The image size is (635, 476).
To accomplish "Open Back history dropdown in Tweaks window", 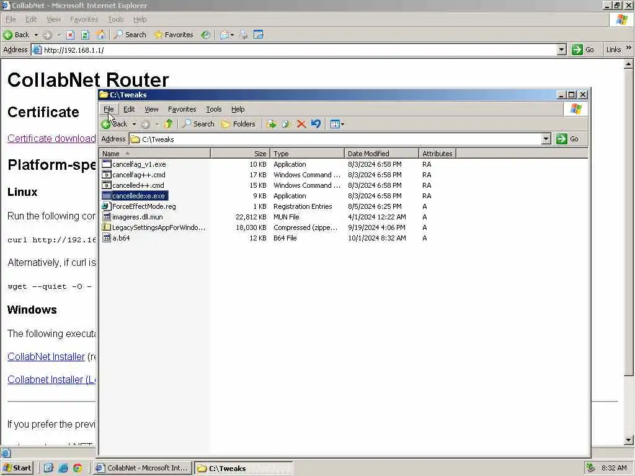I will [134, 124].
